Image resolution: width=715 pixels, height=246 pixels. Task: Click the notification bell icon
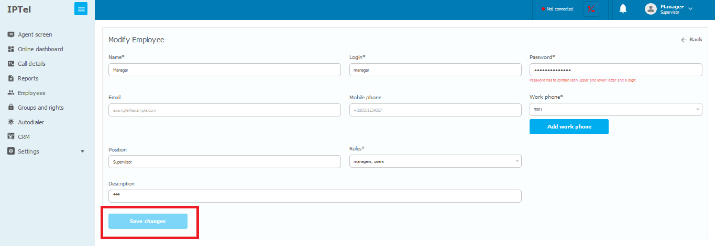point(623,9)
